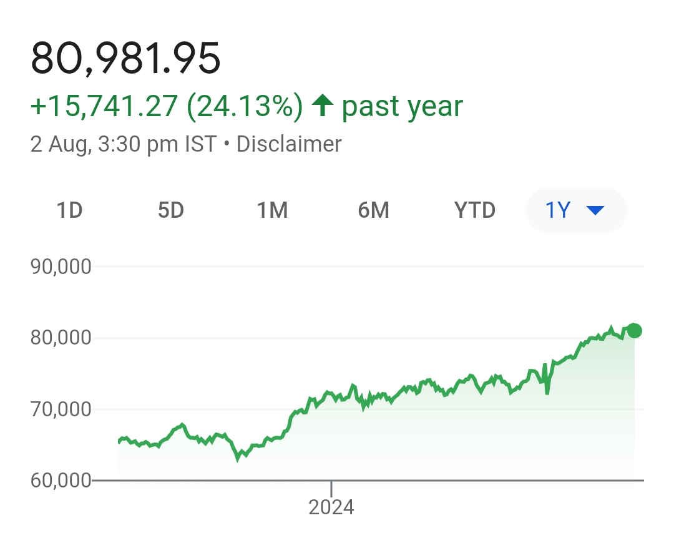Click the 90,000 y-axis label
Screen dimensions: 674x538
pos(61,267)
